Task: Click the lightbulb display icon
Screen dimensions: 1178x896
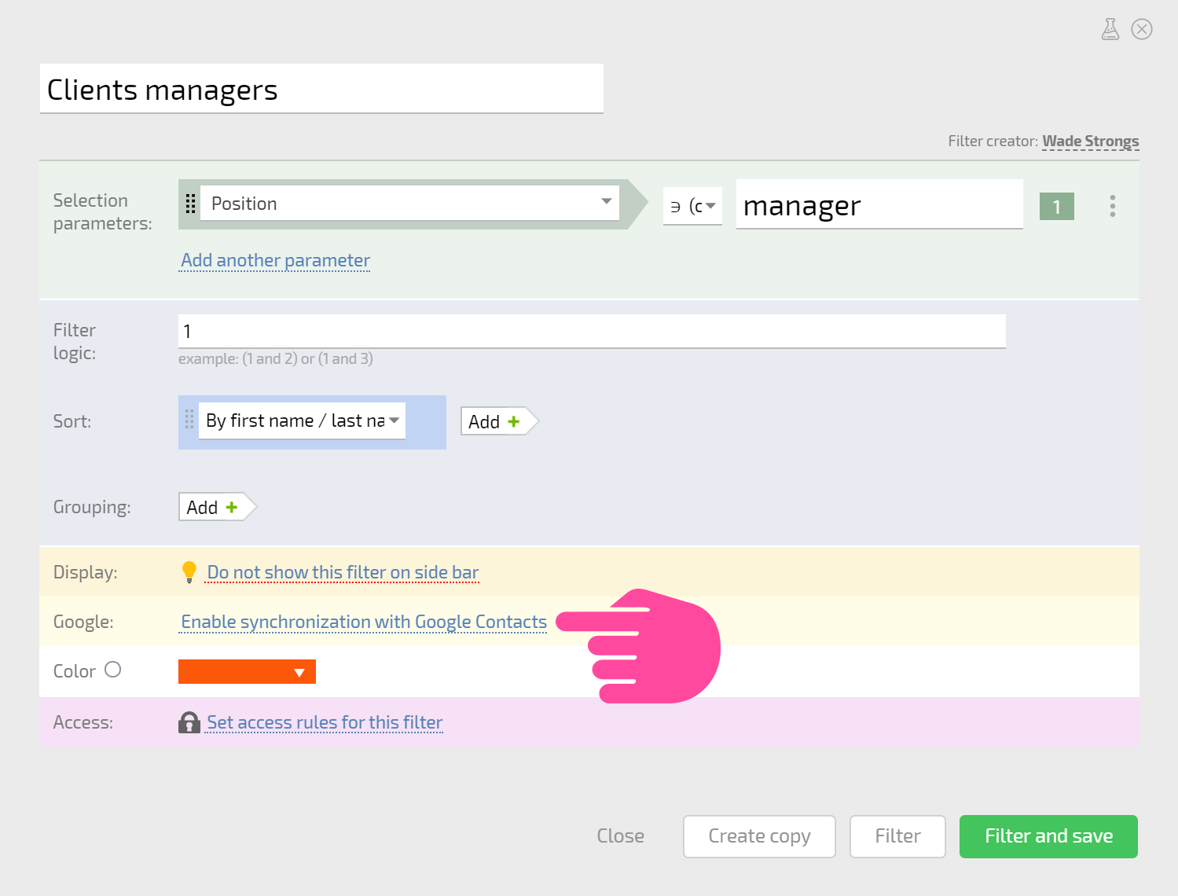Action: (x=189, y=572)
